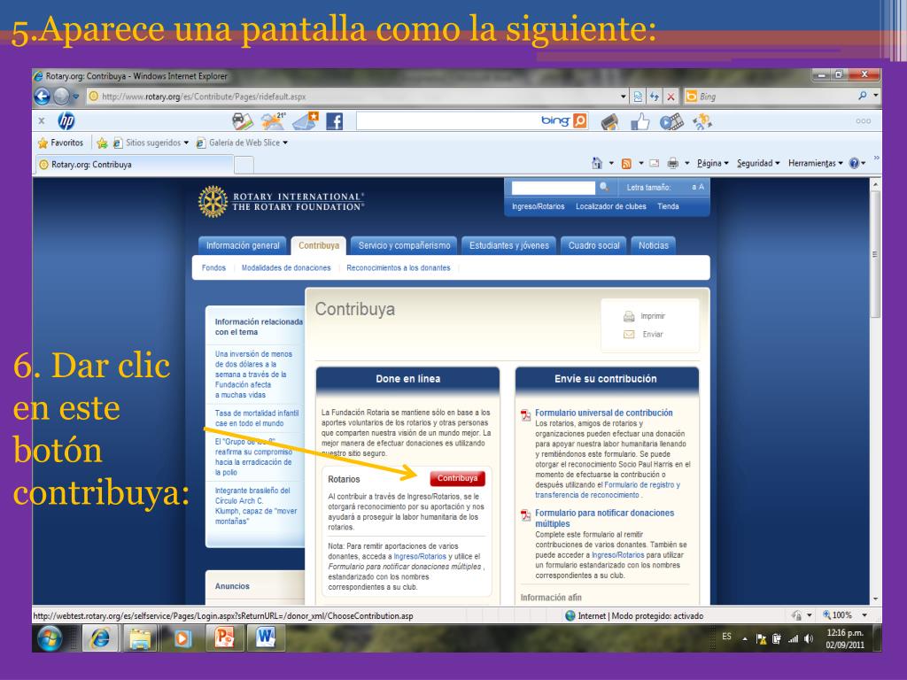This screenshot has width=907, height=680.
Task: Click the Enviar envelope icon
Action: pos(629,334)
